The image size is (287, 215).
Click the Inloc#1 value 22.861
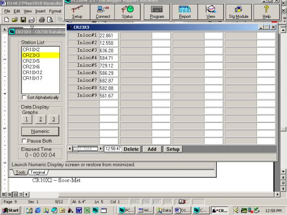pos(109,35)
